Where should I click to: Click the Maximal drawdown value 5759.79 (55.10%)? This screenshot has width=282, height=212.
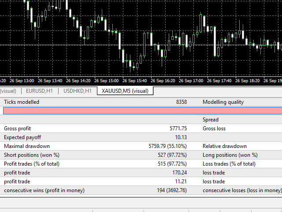point(167,146)
